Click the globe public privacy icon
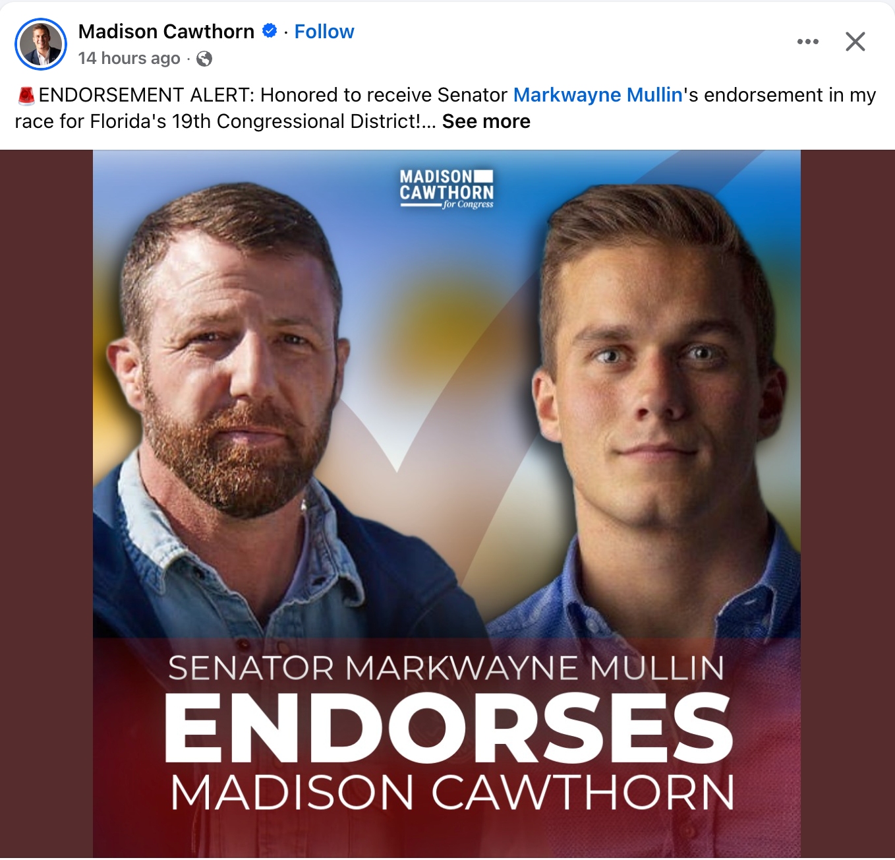This screenshot has width=895, height=860. [x=204, y=59]
